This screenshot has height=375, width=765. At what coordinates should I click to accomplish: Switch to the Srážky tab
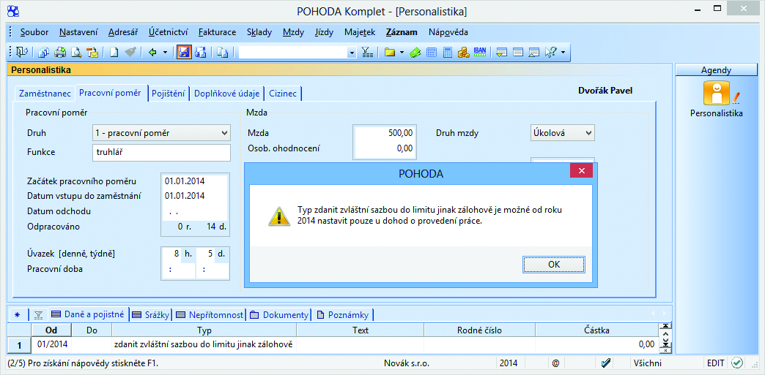click(151, 315)
